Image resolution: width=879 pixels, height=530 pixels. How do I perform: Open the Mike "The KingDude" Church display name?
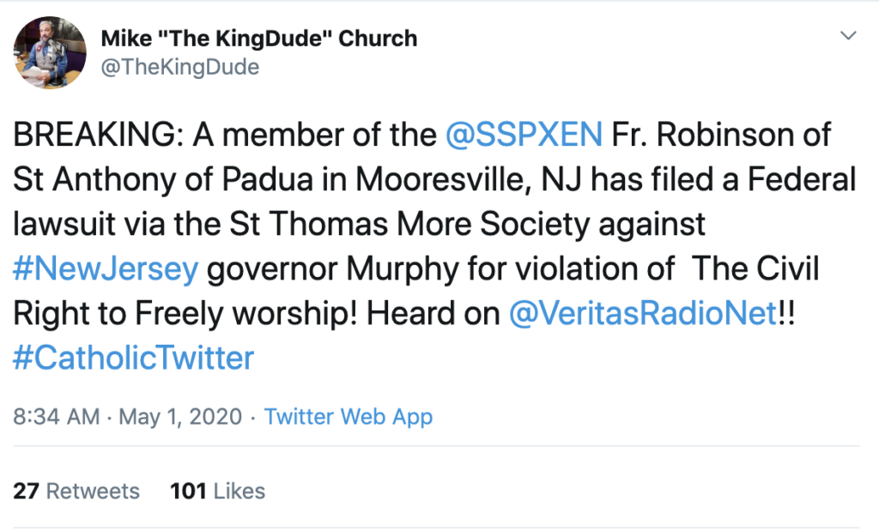tap(259, 39)
